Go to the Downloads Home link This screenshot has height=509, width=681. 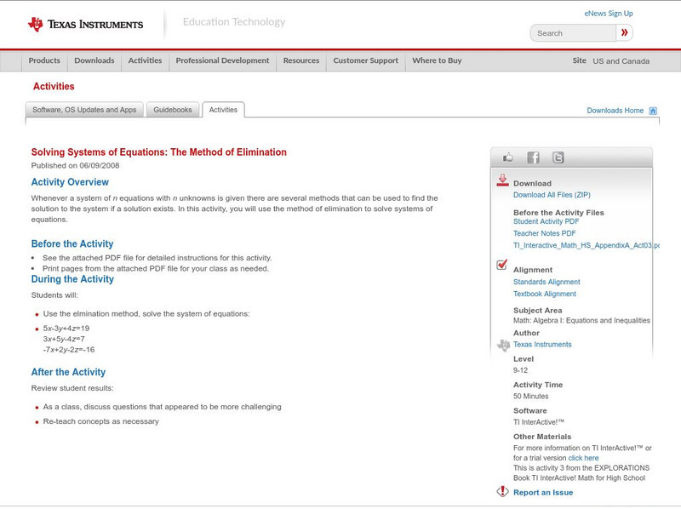[x=615, y=111]
